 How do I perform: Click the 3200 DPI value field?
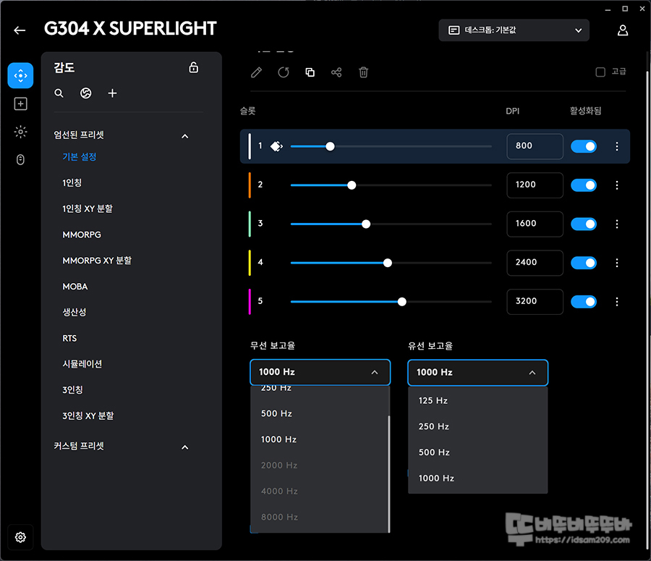point(535,302)
